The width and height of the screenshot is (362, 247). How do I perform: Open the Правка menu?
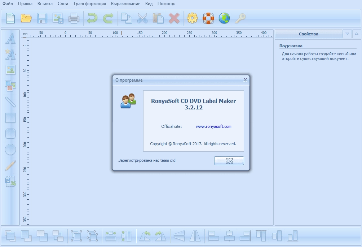click(25, 4)
